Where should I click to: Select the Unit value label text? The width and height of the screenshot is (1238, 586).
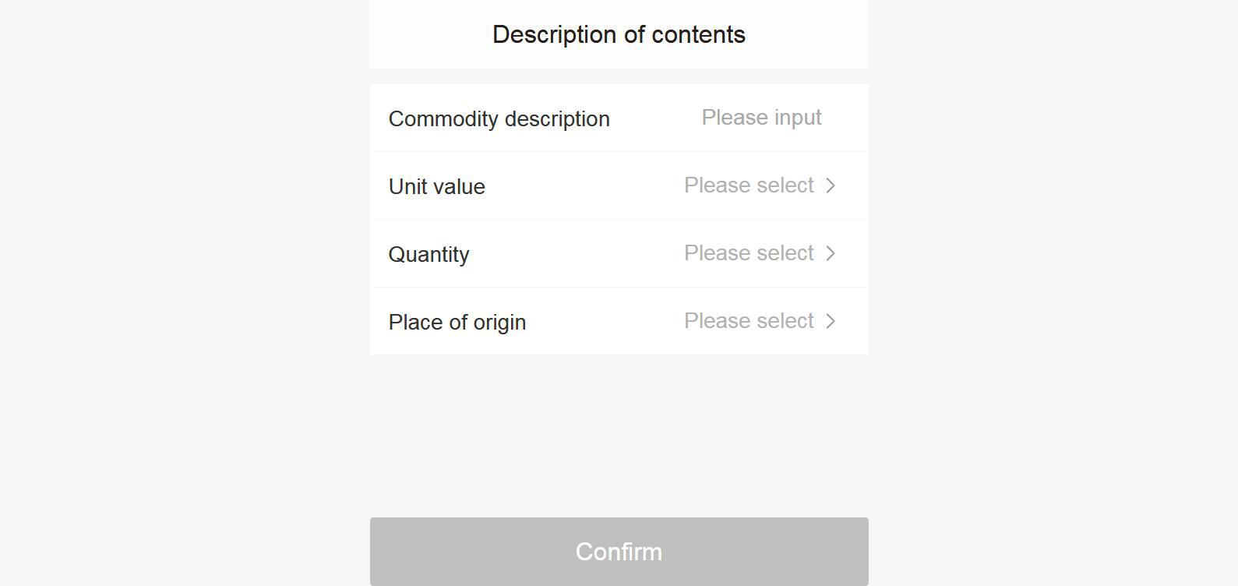click(x=436, y=186)
